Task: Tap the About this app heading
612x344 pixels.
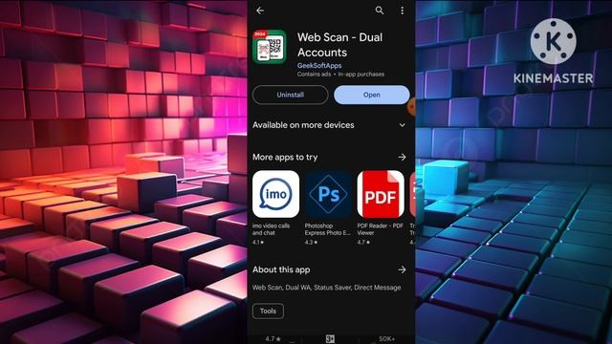Action: coord(281,269)
